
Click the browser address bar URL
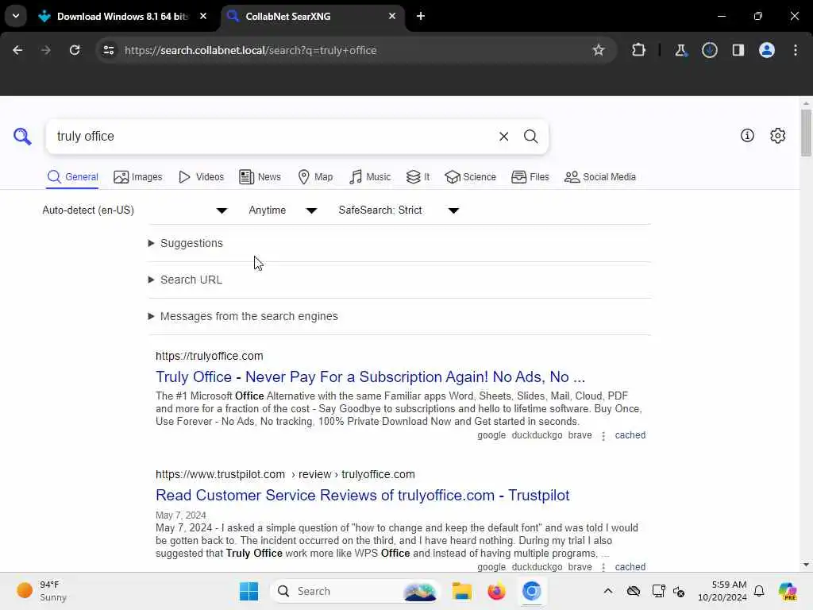[x=250, y=50]
